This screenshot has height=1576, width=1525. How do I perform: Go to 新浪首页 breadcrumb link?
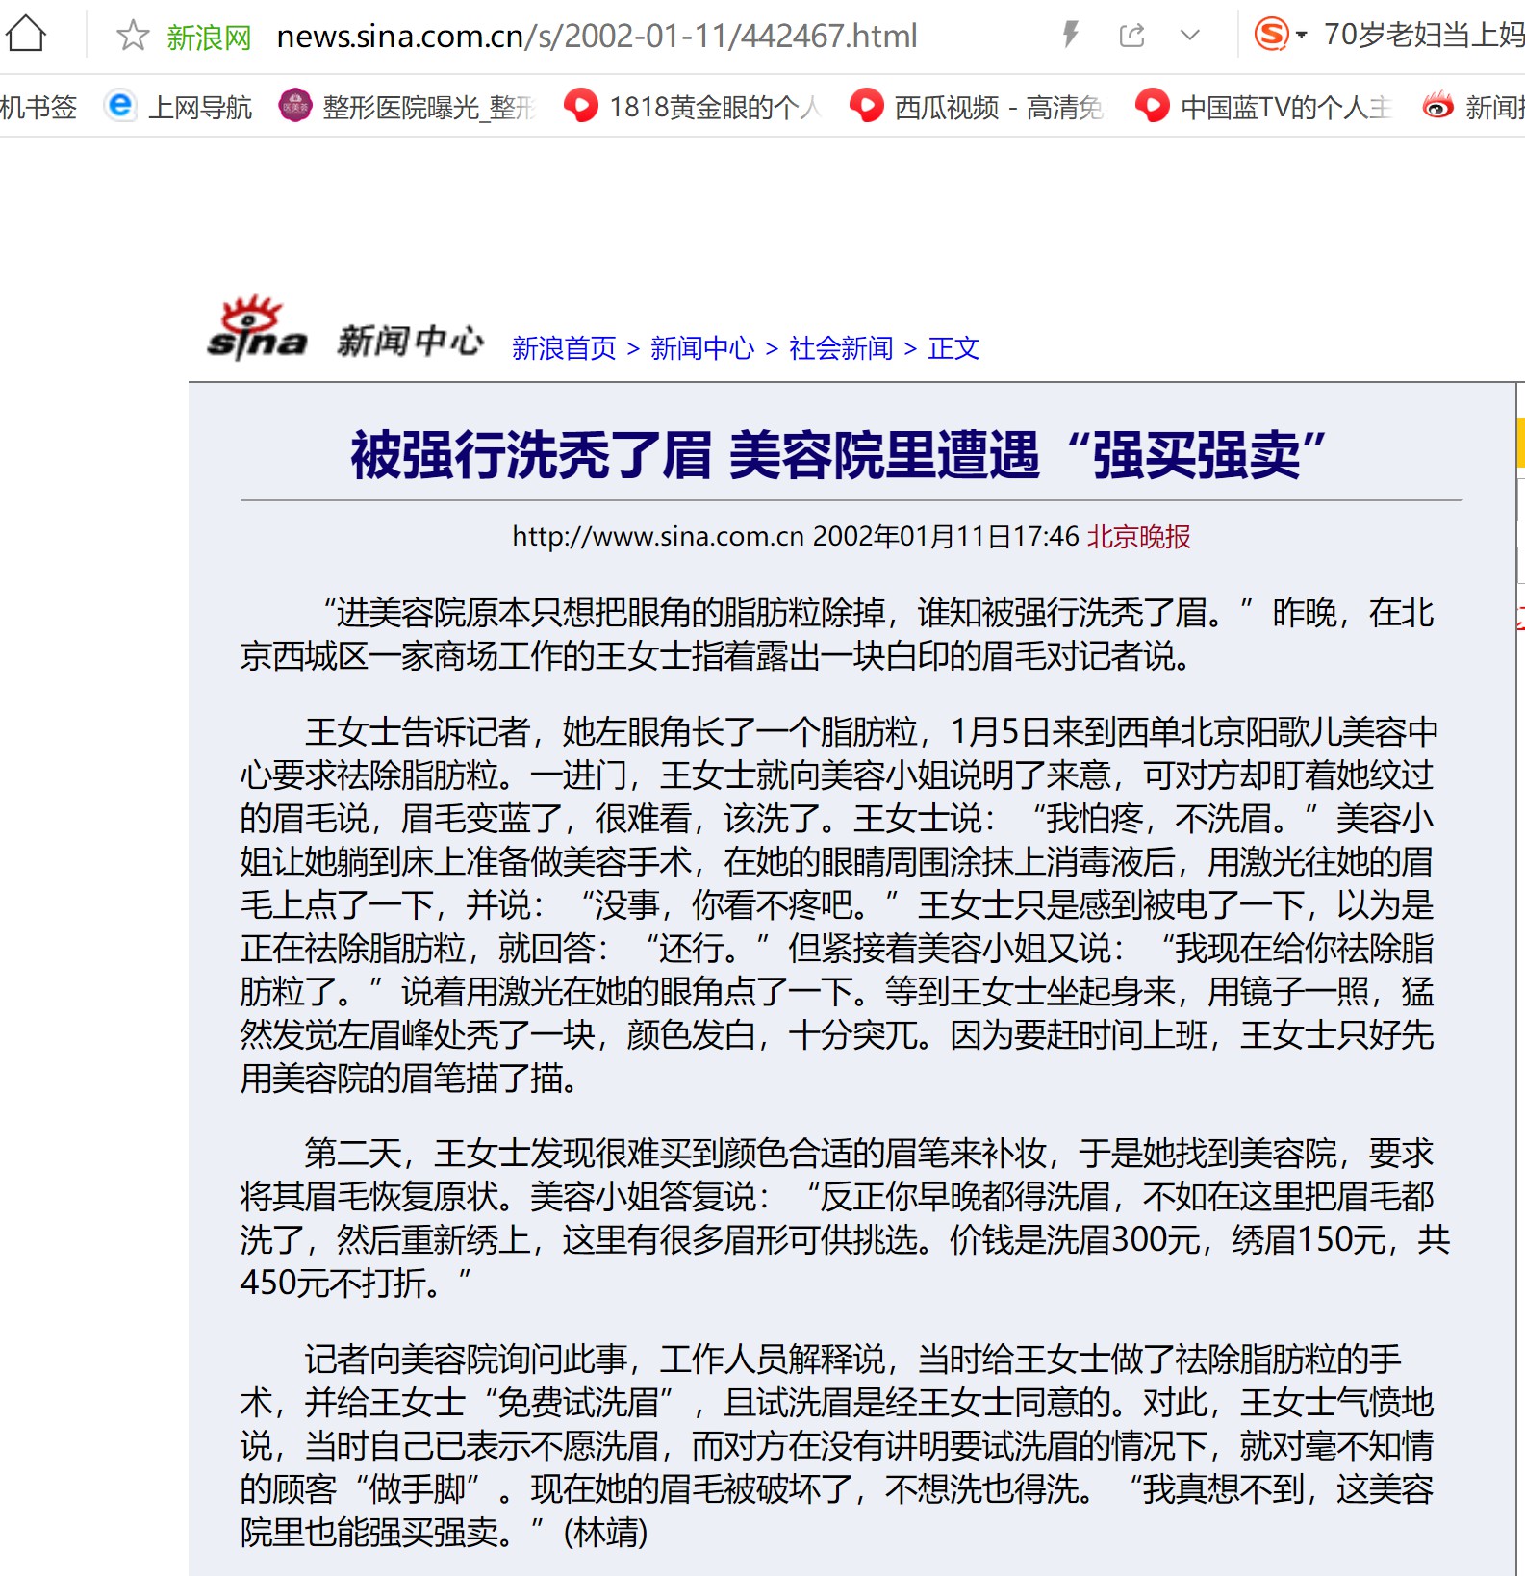coord(564,348)
